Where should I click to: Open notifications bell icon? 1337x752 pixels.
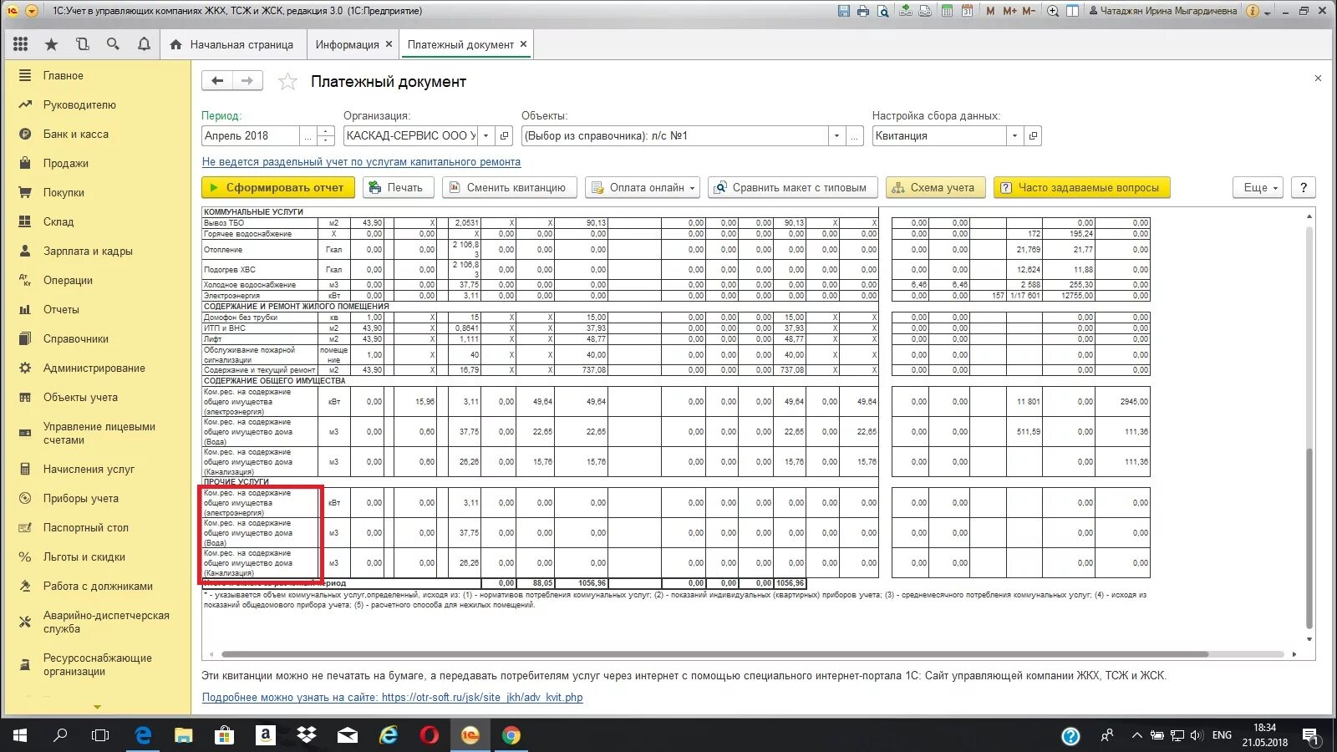pos(144,44)
